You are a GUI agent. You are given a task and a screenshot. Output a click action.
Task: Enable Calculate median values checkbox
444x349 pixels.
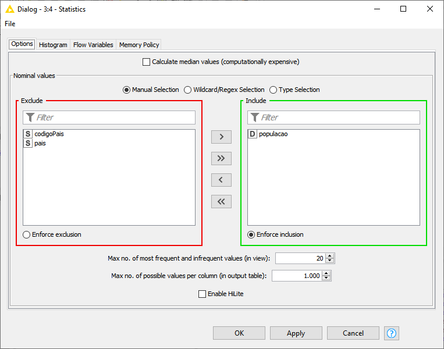coord(146,62)
